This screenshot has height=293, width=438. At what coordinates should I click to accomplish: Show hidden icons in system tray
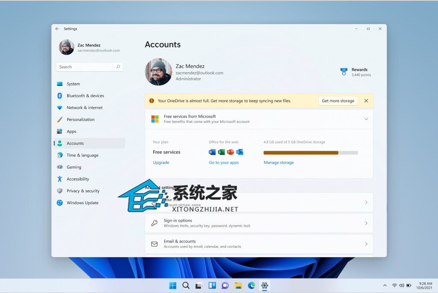point(385,285)
